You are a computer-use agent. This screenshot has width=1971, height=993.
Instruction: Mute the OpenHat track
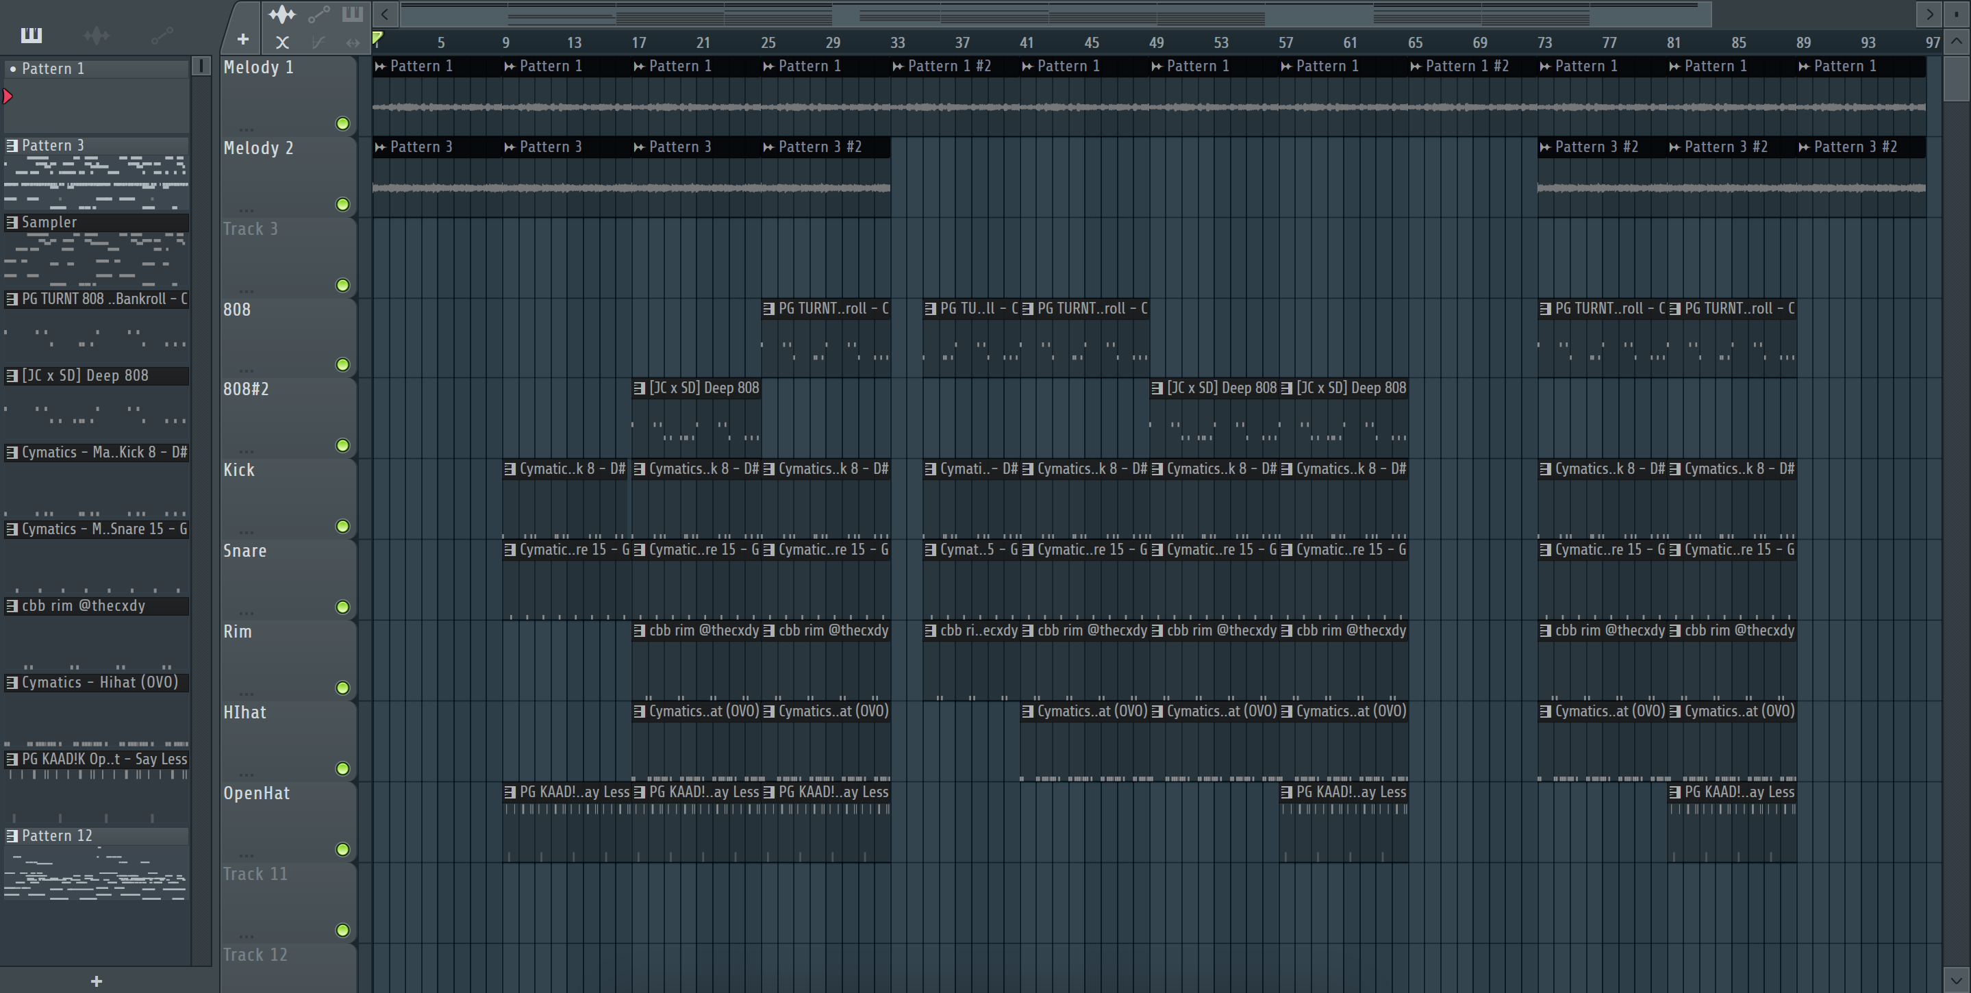343,849
